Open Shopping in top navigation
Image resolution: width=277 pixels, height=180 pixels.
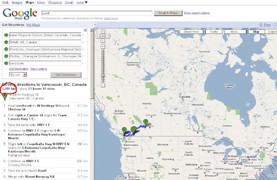[x=55, y=2]
